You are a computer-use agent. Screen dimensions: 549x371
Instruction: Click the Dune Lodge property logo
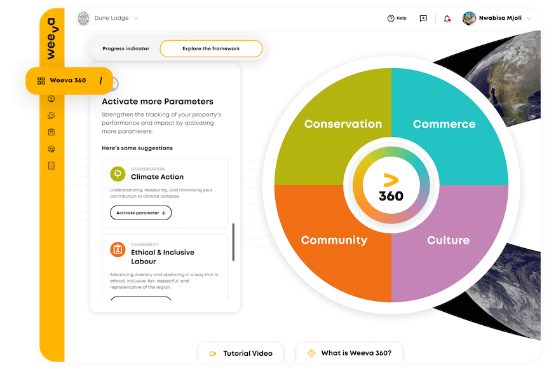pyautogui.click(x=83, y=18)
